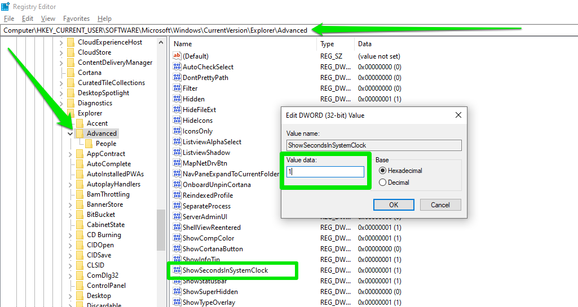Select the ShowCompColor value icon
This screenshot has width=578, height=307.
(177, 238)
